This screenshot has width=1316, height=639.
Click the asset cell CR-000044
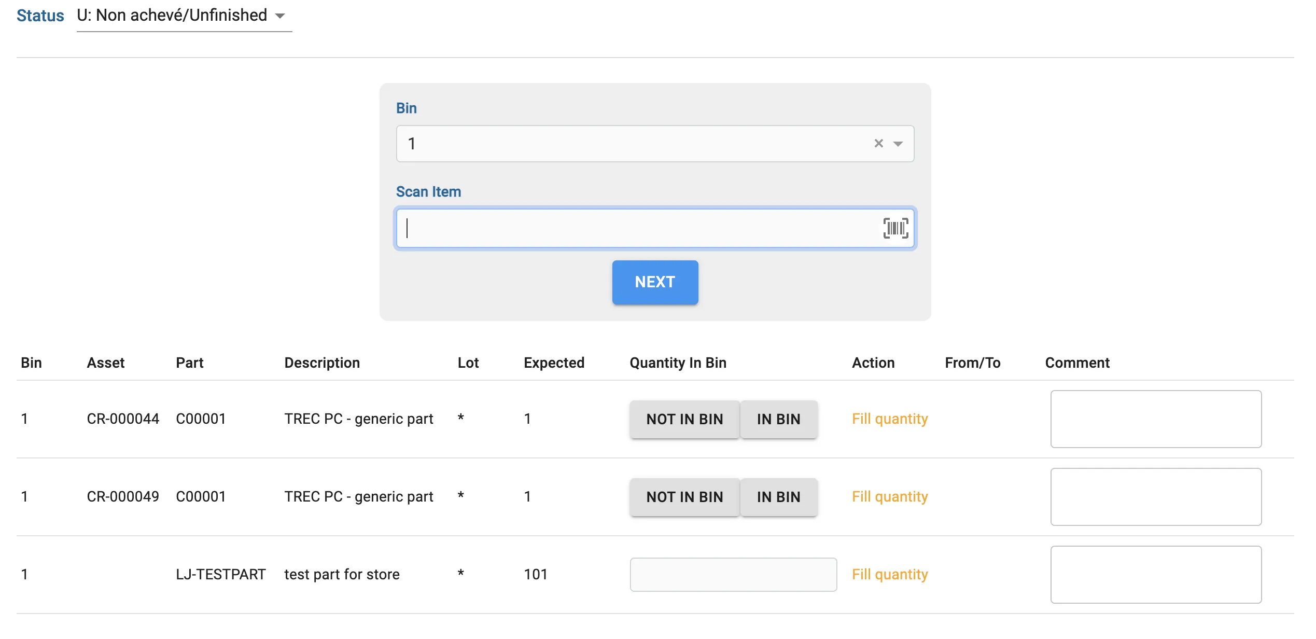123,419
